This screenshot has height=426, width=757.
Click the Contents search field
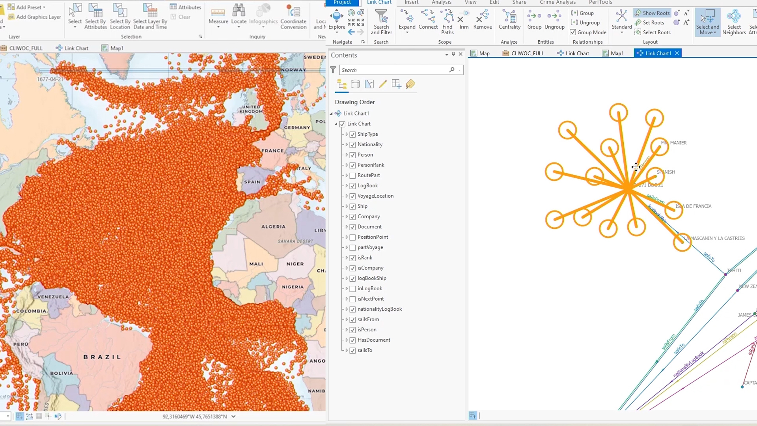tap(394, 70)
